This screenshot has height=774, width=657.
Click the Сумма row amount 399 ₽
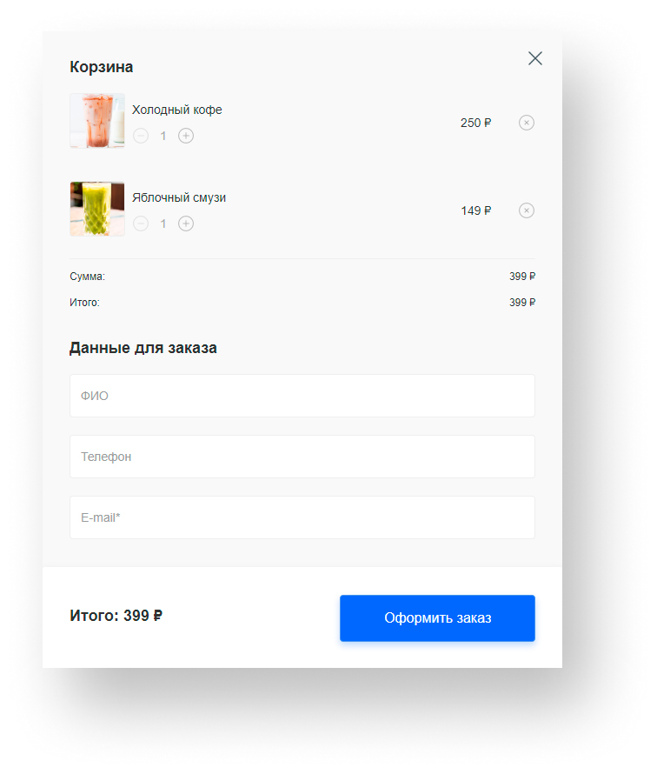click(x=521, y=277)
